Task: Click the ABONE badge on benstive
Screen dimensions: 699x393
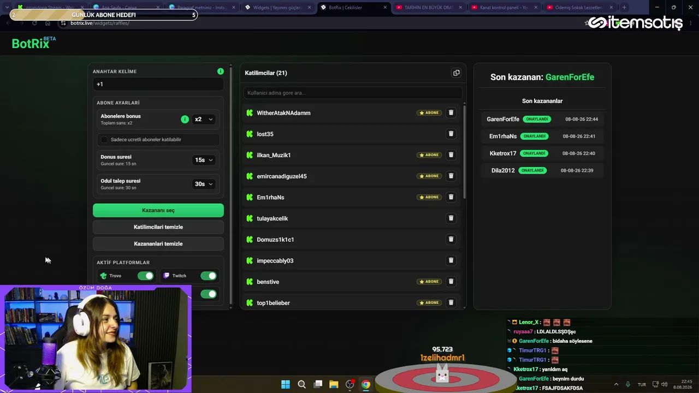Action: pos(429,282)
